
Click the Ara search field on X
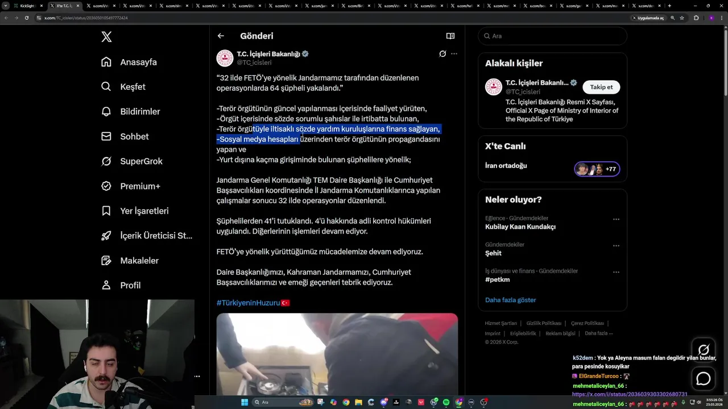[x=552, y=36]
